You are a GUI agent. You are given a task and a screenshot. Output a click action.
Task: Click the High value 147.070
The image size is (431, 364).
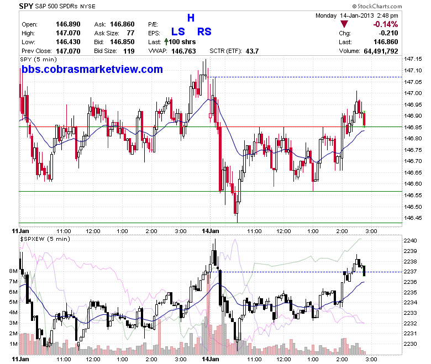(x=68, y=33)
